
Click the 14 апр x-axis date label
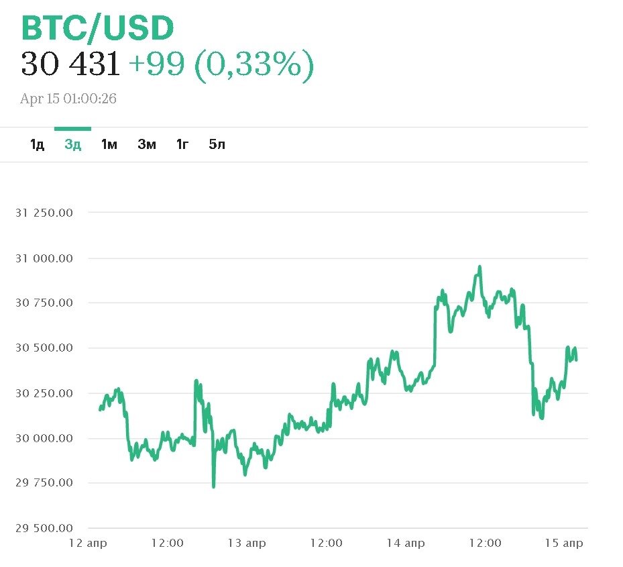[405, 543]
